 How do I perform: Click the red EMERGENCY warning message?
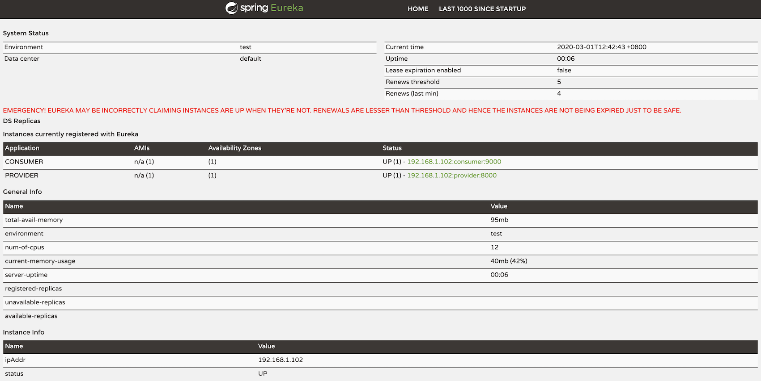click(x=342, y=110)
